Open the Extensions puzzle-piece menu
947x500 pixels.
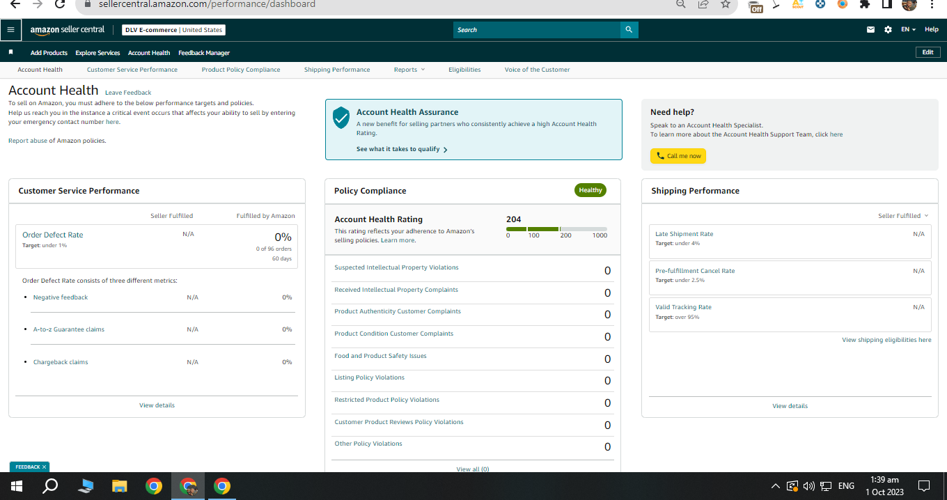[x=865, y=4]
